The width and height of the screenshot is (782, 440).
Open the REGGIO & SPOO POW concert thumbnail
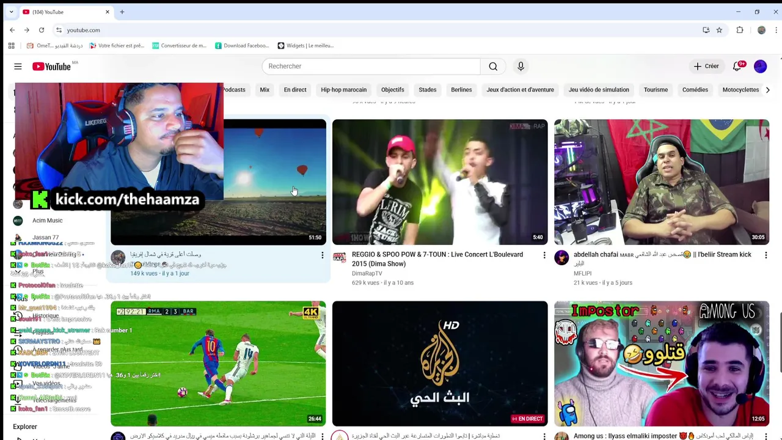point(440,182)
